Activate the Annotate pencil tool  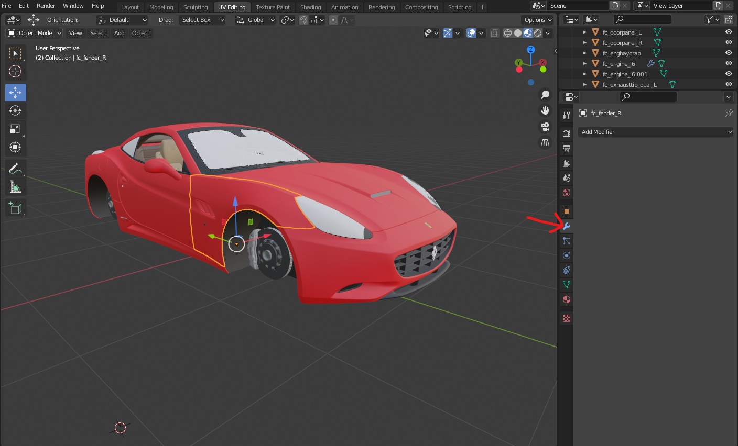15,169
